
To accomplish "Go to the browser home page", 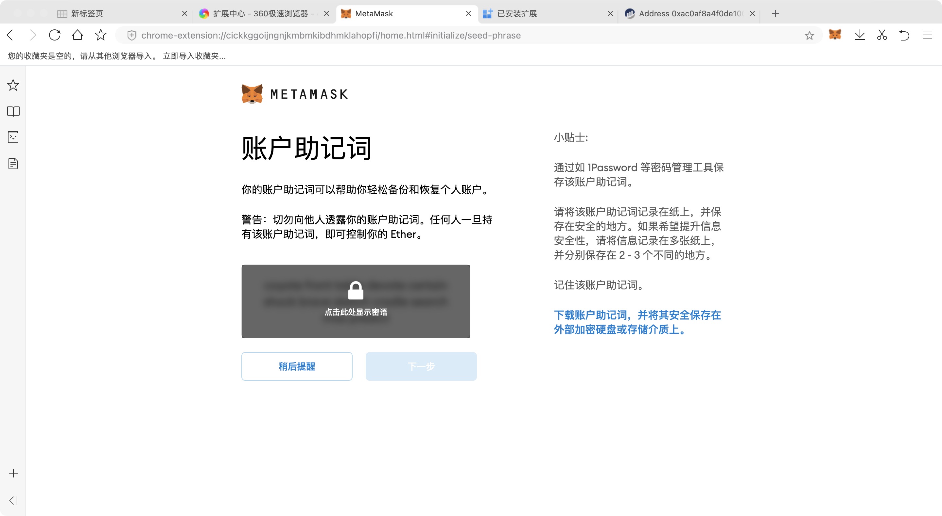I will (78, 35).
